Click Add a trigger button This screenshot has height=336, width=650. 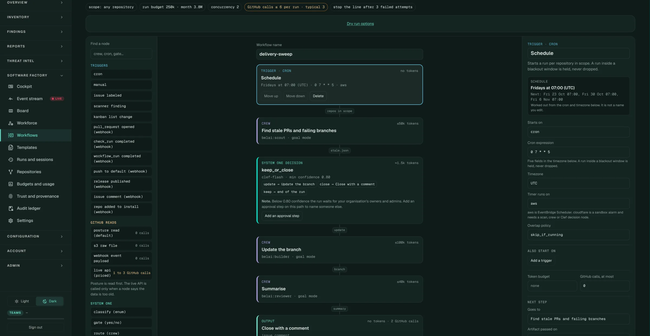point(541,261)
